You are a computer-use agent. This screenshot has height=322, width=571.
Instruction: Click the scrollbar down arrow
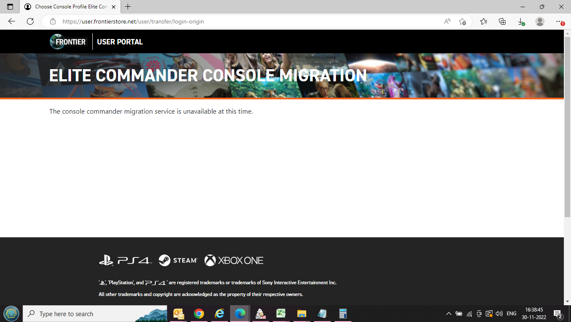[567, 301]
